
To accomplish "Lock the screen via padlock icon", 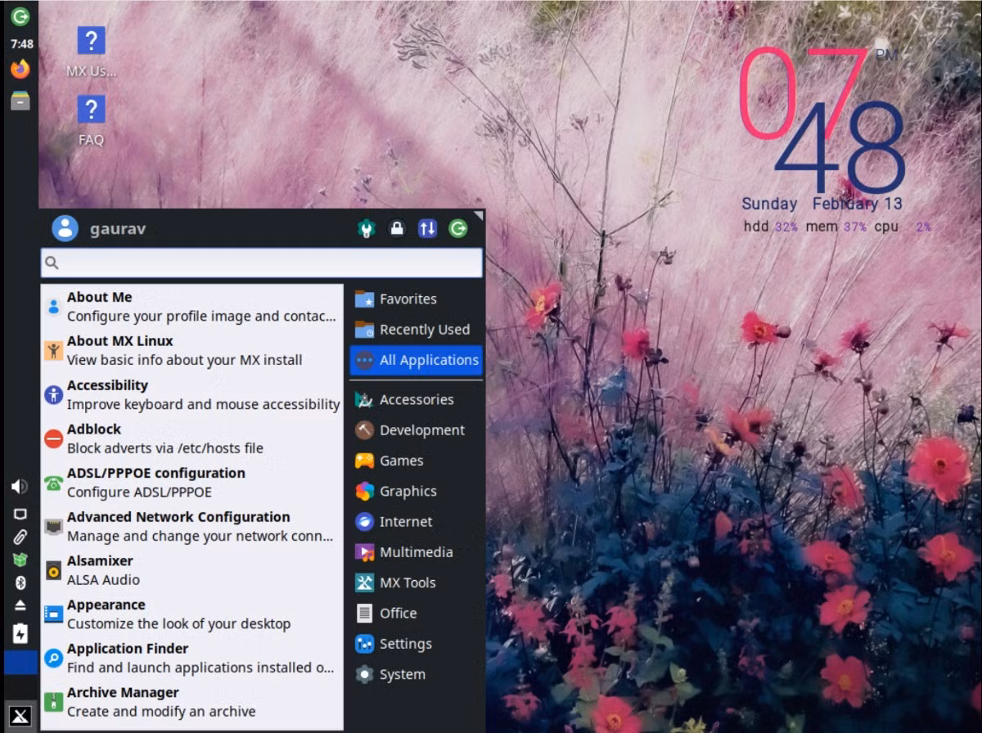I will 397,229.
